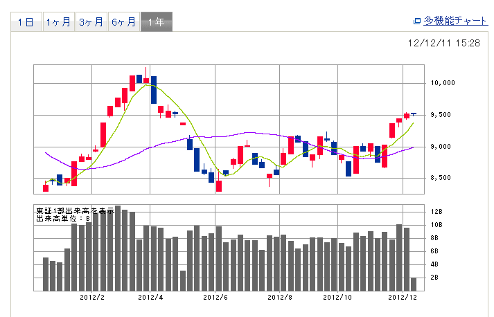Select the 1ヶ月 time range tab
494x317 pixels.
pos(58,21)
